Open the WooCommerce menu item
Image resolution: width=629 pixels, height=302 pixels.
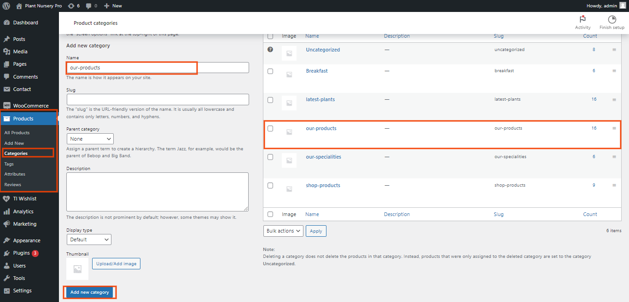[x=30, y=106]
